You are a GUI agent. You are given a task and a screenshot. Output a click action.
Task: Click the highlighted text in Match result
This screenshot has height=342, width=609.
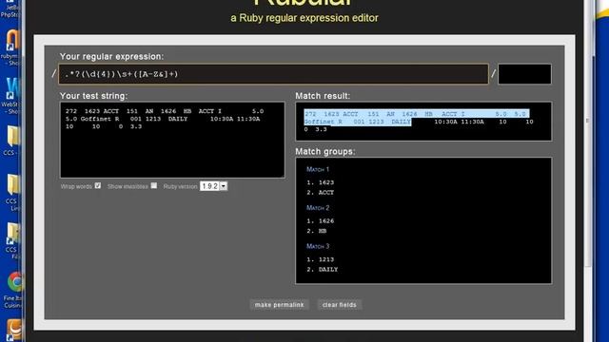coord(416,118)
